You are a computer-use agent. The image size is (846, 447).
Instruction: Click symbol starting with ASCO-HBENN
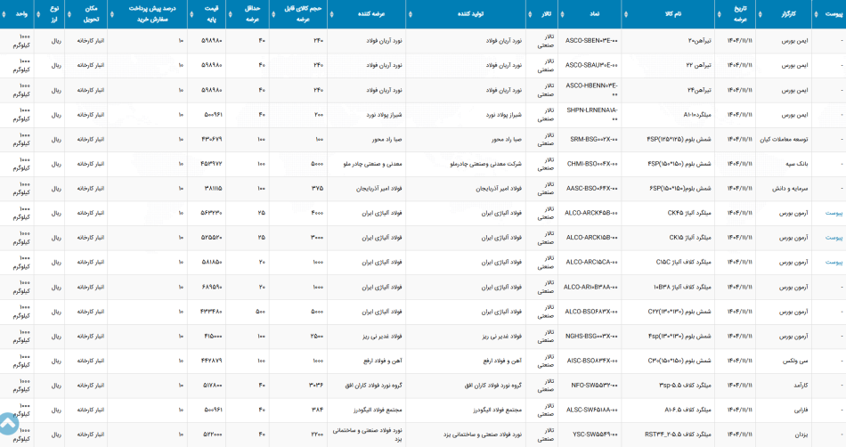click(x=592, y=90)
